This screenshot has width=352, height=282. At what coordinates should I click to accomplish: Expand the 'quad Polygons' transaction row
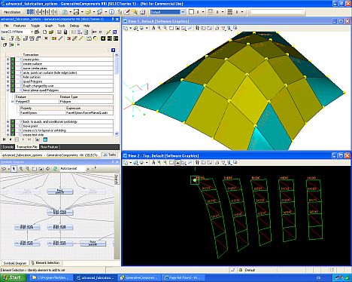tap(8, 81)
